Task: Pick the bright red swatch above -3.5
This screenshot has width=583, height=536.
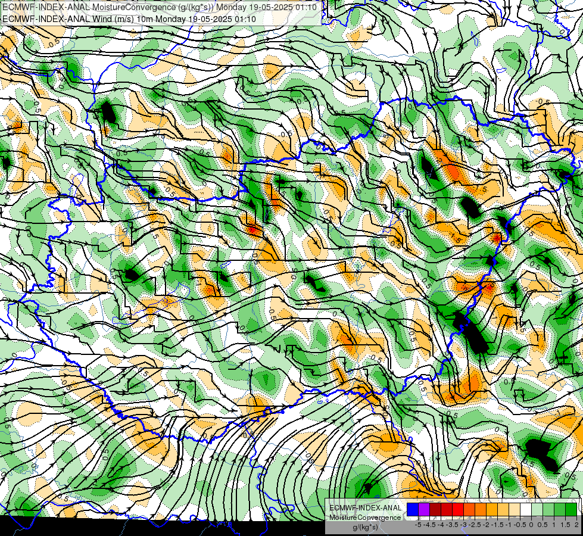Action: point(458,509)
